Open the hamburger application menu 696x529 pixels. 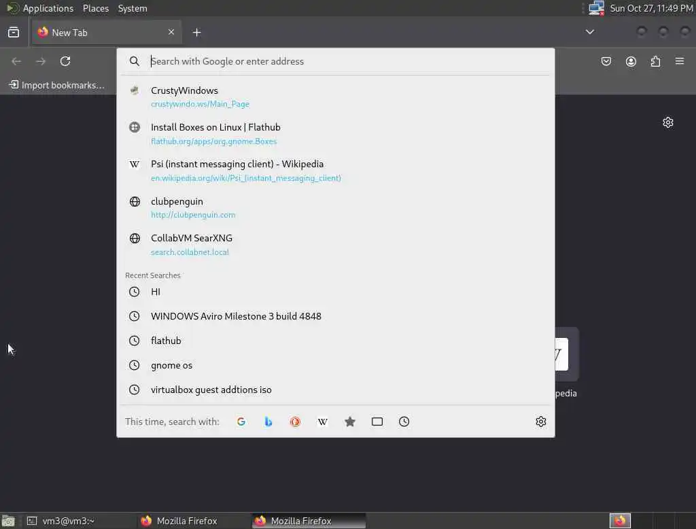pyautogui.click(x=680, y=61)
